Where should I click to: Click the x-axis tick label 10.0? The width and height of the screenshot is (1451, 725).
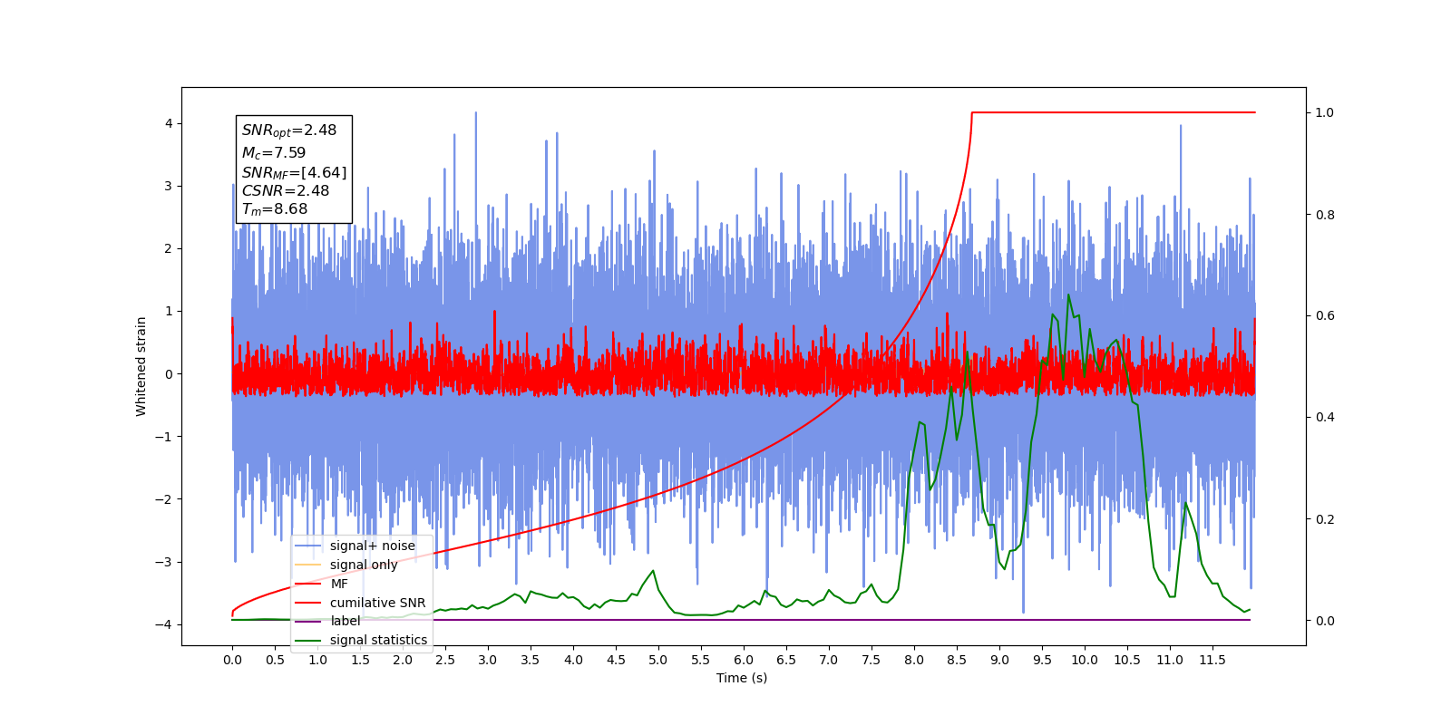[x=1085, y=660]
